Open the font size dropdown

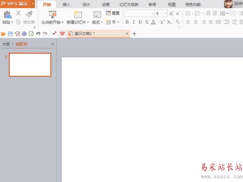[x=166, y=14]
